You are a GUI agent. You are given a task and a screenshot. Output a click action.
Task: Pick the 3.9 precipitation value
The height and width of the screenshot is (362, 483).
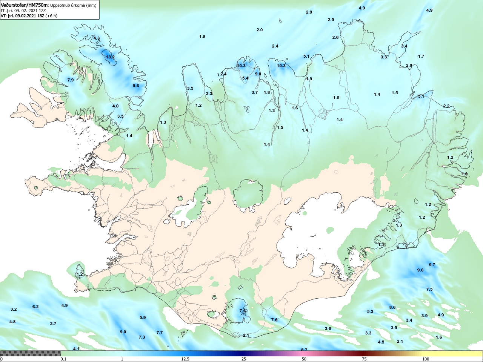pyautogui.click(x=425, y=316)
